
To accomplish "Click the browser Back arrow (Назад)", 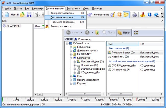I will tap(68, 33).
